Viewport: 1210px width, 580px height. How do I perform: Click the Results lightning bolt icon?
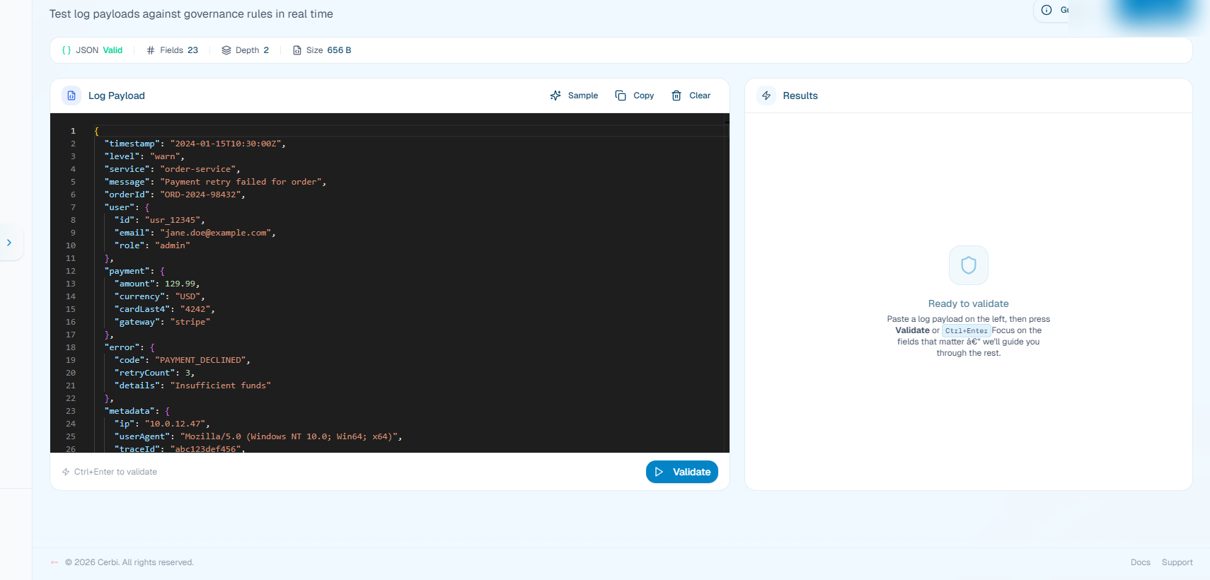click(766, 95)
